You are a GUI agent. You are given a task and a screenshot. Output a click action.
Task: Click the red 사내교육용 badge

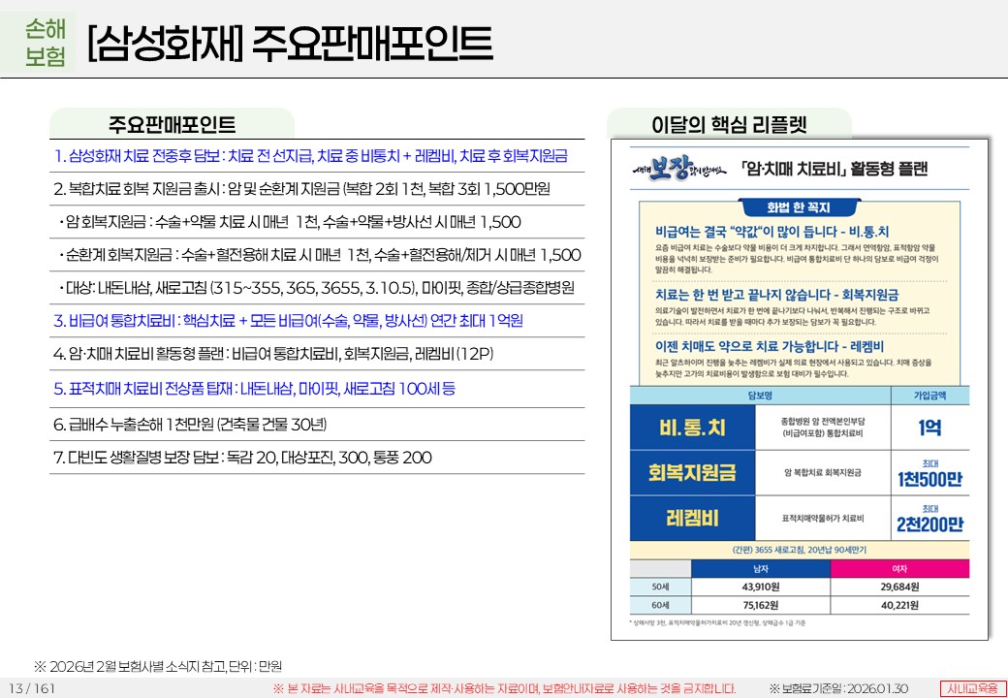tap(972, 687)
